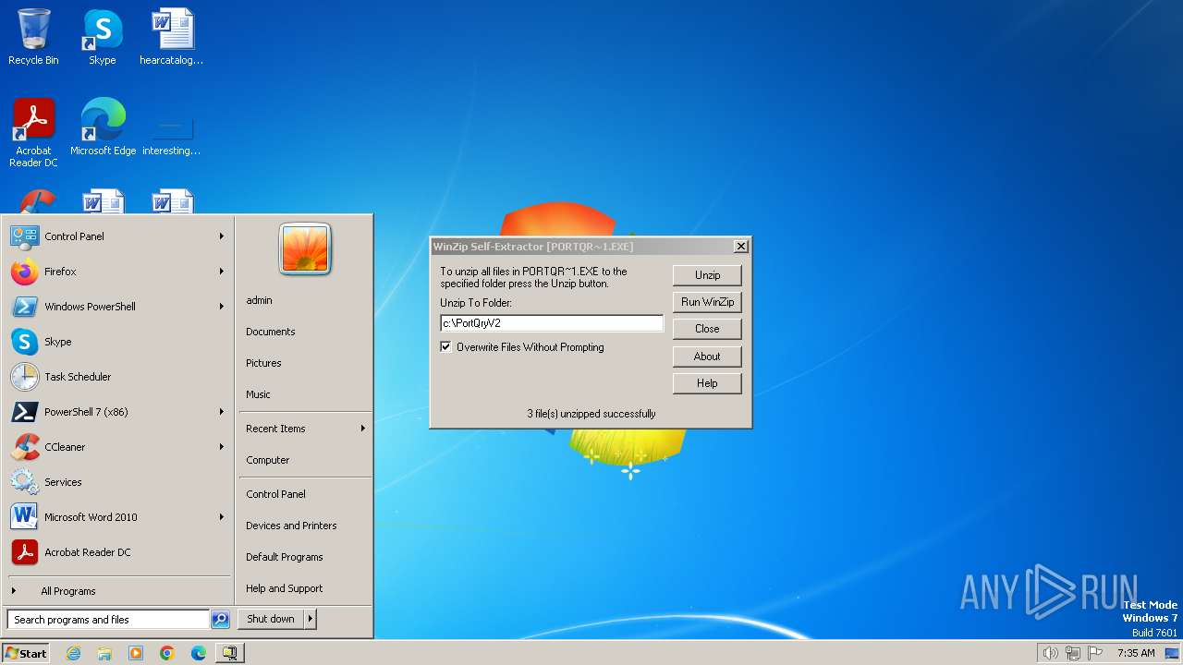Open the Skype desktop shortcut
The width and height of the screenshot is (1183, 665).
coord(102,37)
